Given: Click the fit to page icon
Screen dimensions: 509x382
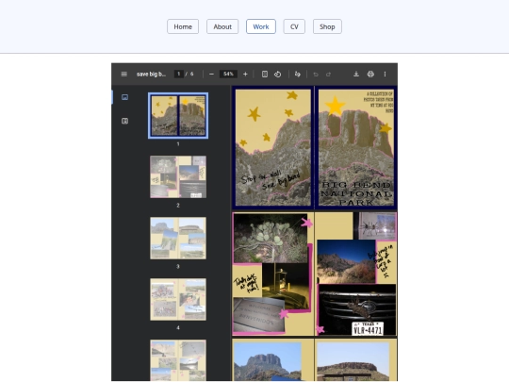Looking at the screenshot, I should (x=265, y=75).
